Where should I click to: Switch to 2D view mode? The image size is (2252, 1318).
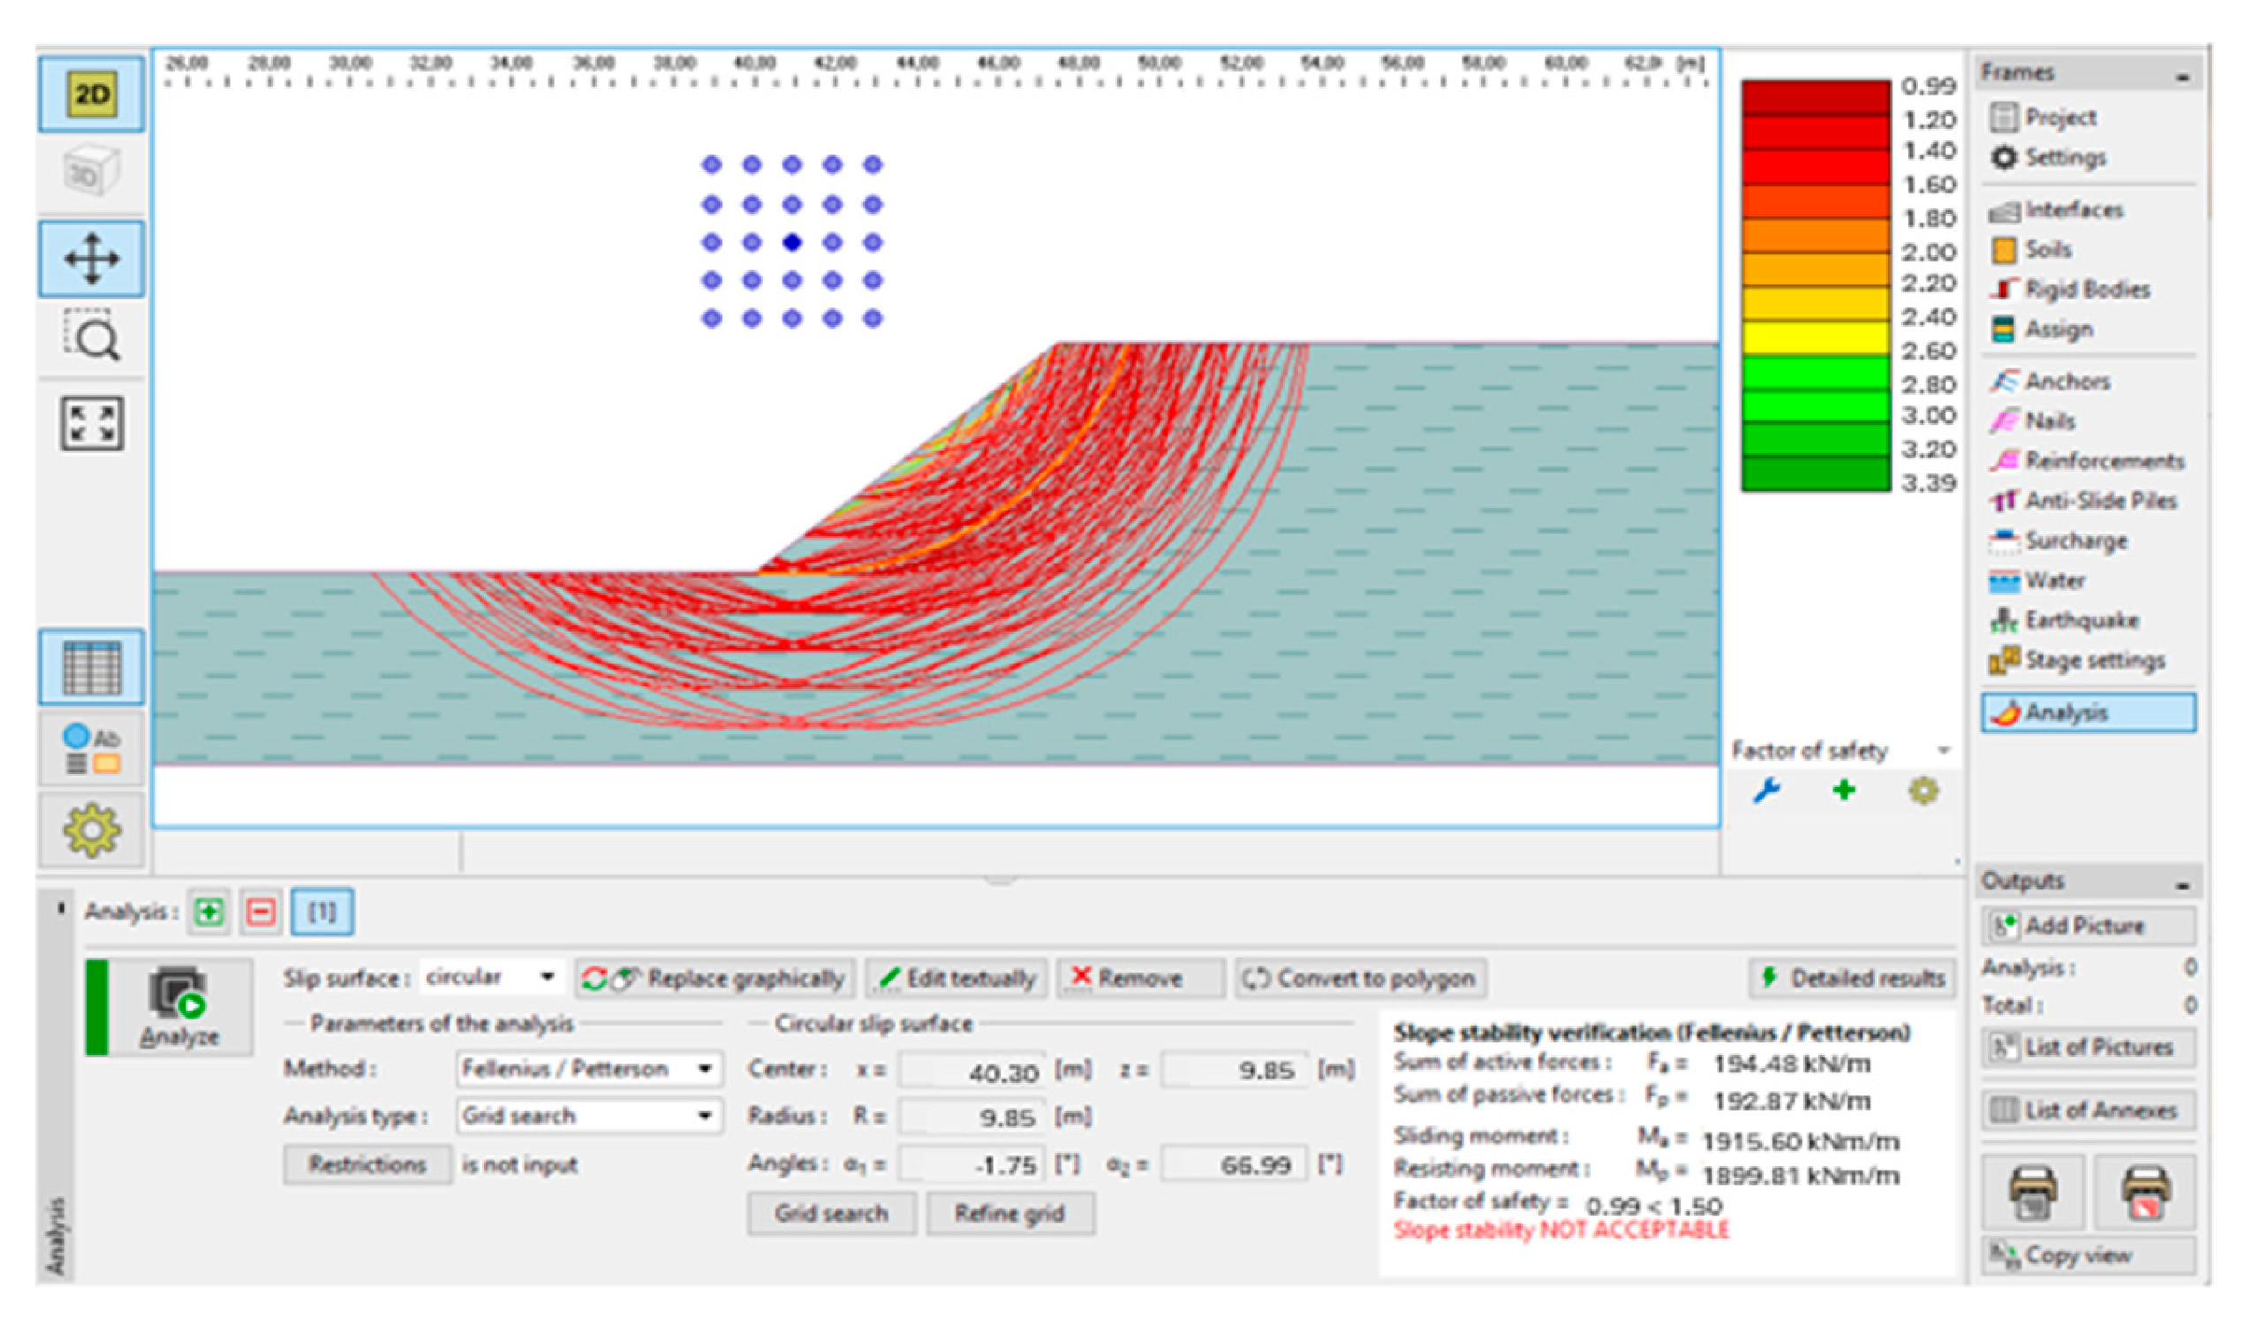click(91, 94)
